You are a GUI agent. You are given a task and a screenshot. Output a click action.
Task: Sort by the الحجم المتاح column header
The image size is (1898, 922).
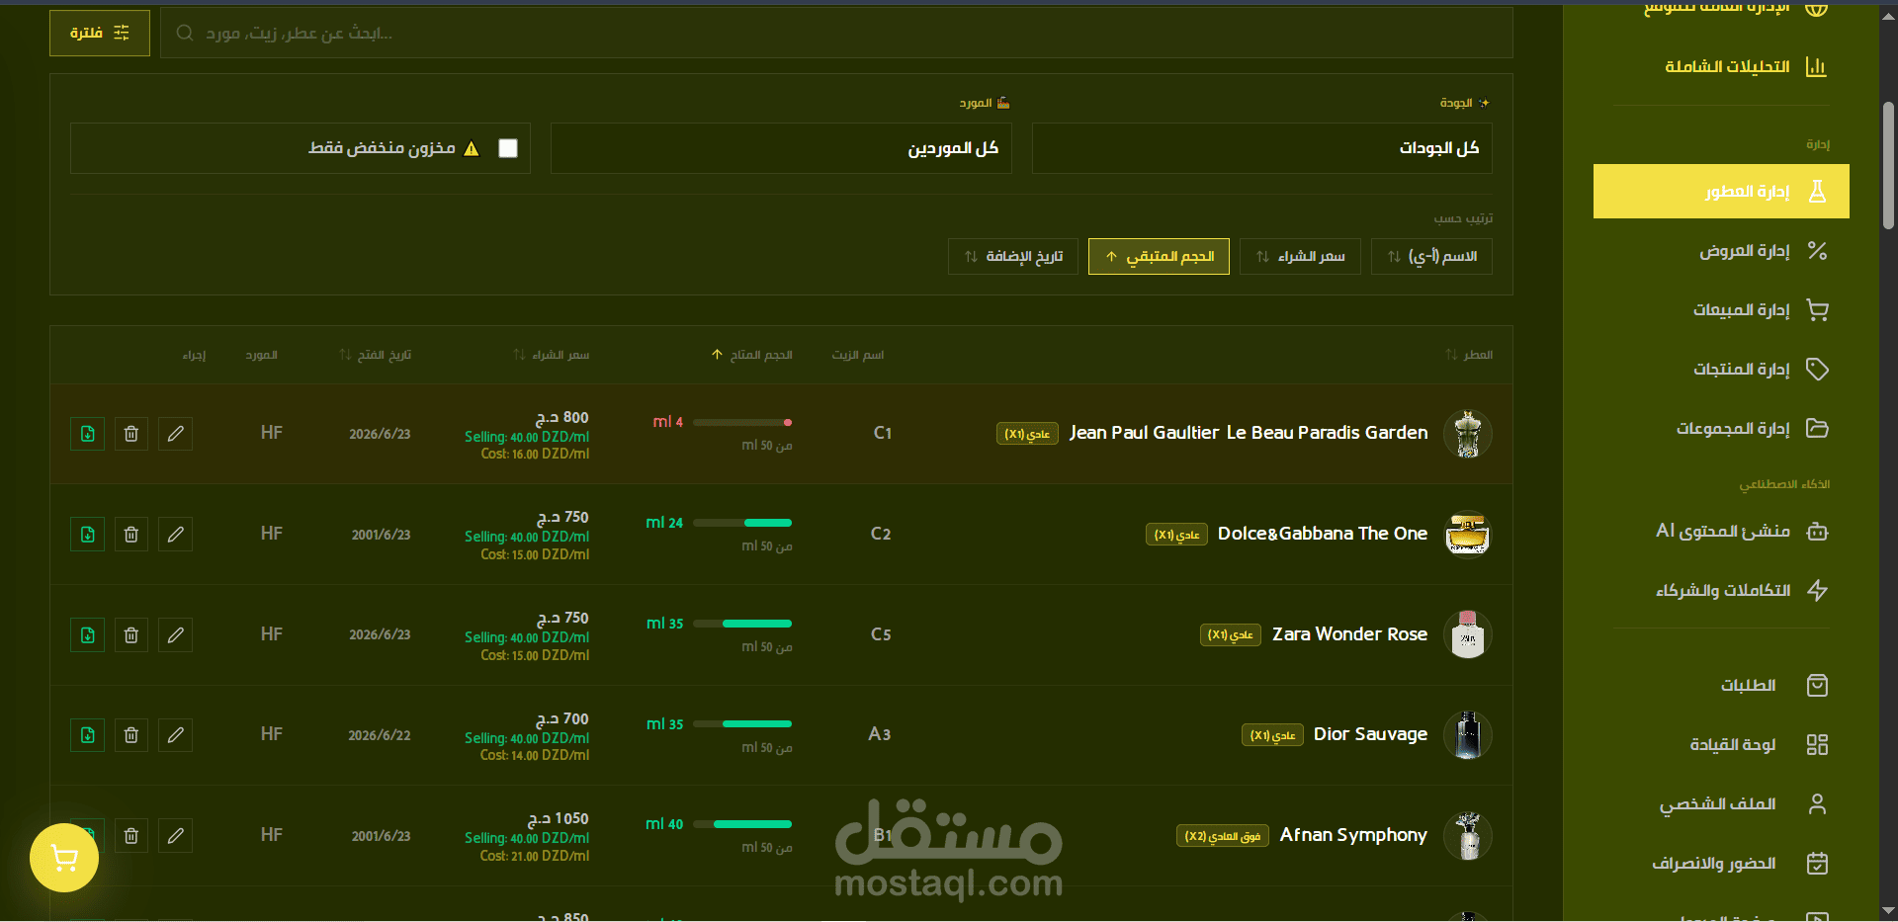coord(752,355)
